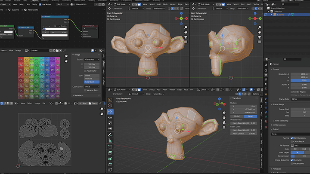Open Object Data mesh properties tab
The height and width of the screenshot is (174, 310).
coord(266,117)
